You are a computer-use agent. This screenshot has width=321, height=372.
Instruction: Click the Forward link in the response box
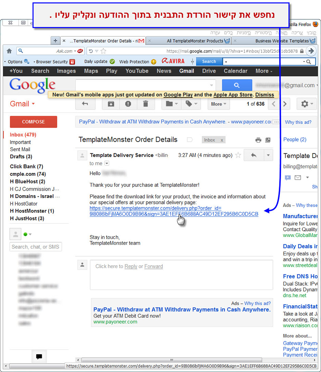154,266
